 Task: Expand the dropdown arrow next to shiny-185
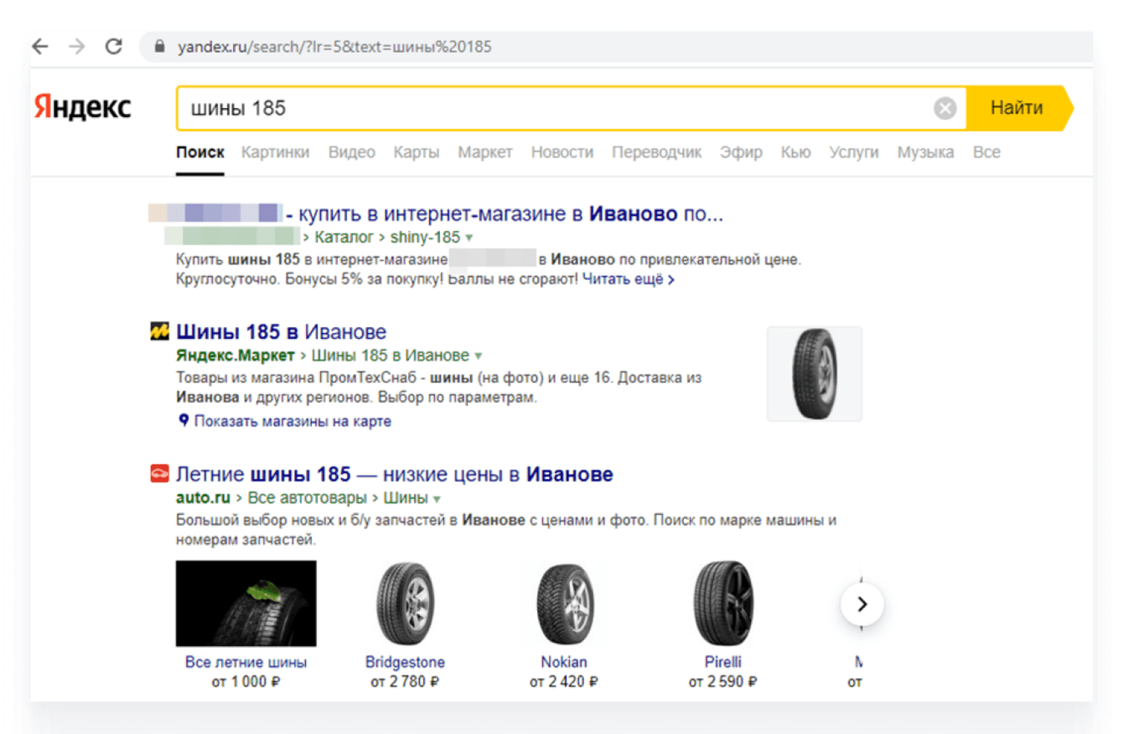coord(468,238)
